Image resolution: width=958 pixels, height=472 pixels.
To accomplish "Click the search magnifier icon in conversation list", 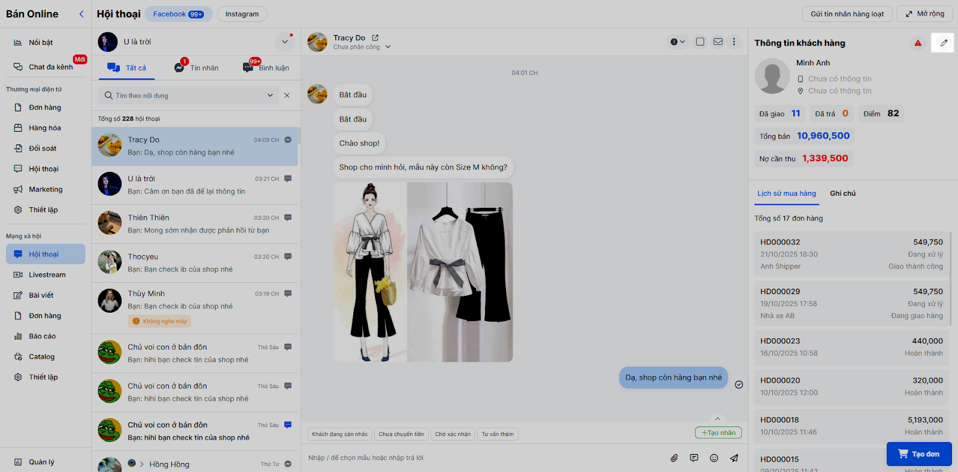I will [108, 95].
